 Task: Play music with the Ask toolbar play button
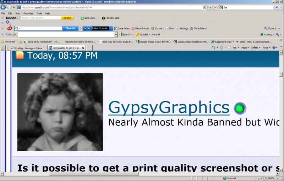point(85,28)
